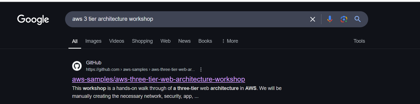Image resolution: width=420 pixels, height=104 pixels.
Task: Clear the search query with the X icon
Action: [313, 19]
